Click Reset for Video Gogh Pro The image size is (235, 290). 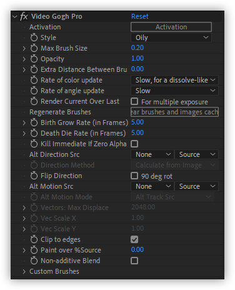(140, 16)
